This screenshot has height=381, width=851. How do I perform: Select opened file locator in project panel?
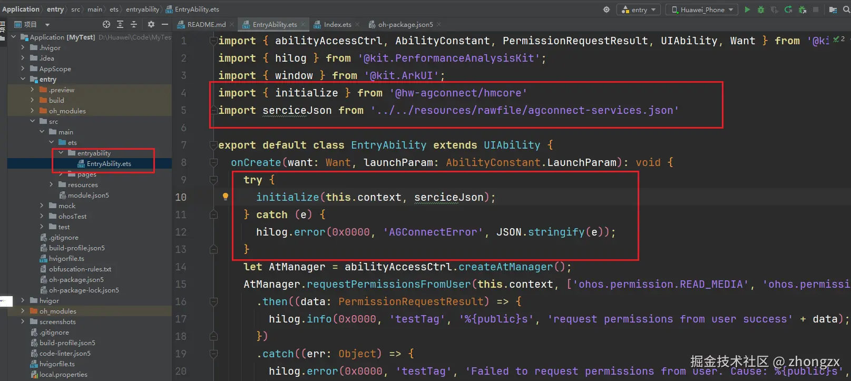(106, 24)
